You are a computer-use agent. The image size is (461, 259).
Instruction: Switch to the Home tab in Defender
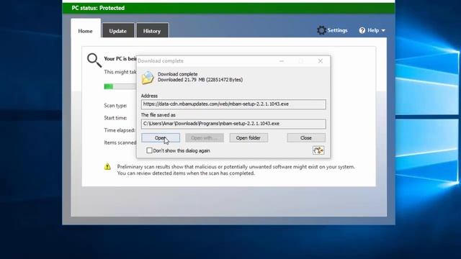click(x=85, y=31)
